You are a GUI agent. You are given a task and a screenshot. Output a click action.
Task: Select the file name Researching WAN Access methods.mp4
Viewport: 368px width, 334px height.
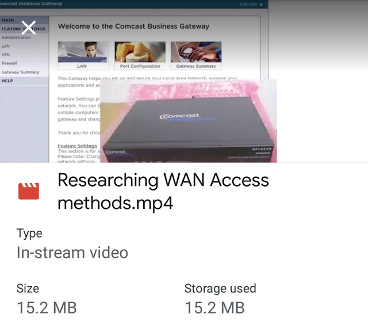click(163, 191)
